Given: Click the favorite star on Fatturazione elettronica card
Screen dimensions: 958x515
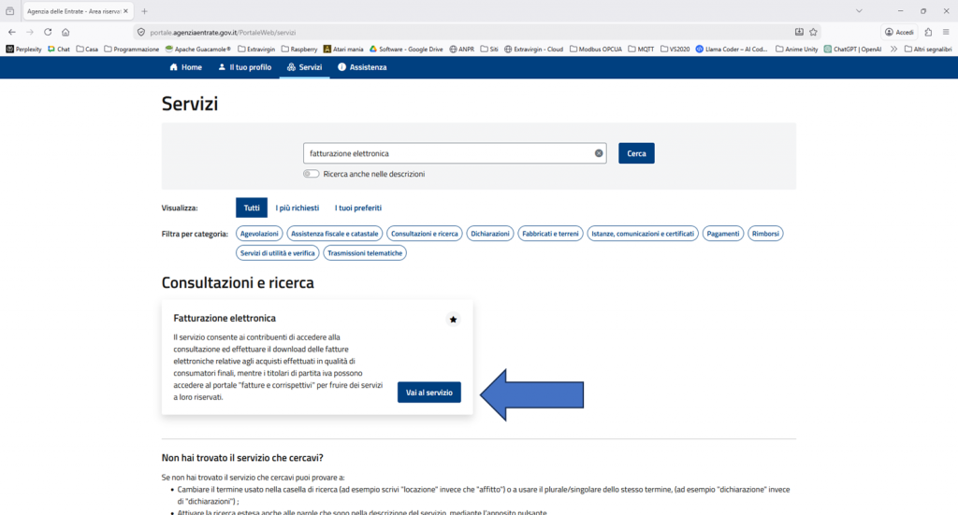Looking at the screenshot, I should (453, 320).
